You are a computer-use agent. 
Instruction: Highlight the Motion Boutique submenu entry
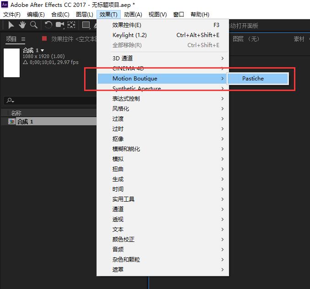pyautogui.click(x=162, y=79)
